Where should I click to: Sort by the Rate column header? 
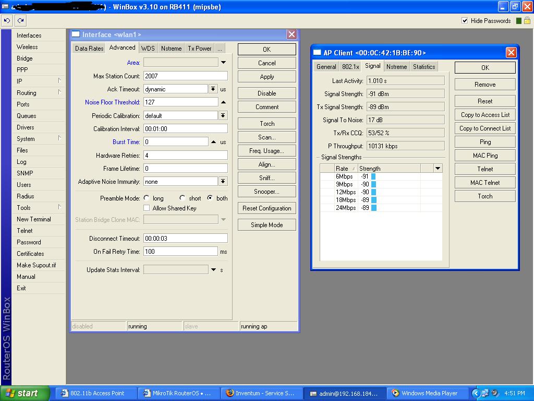346,169
